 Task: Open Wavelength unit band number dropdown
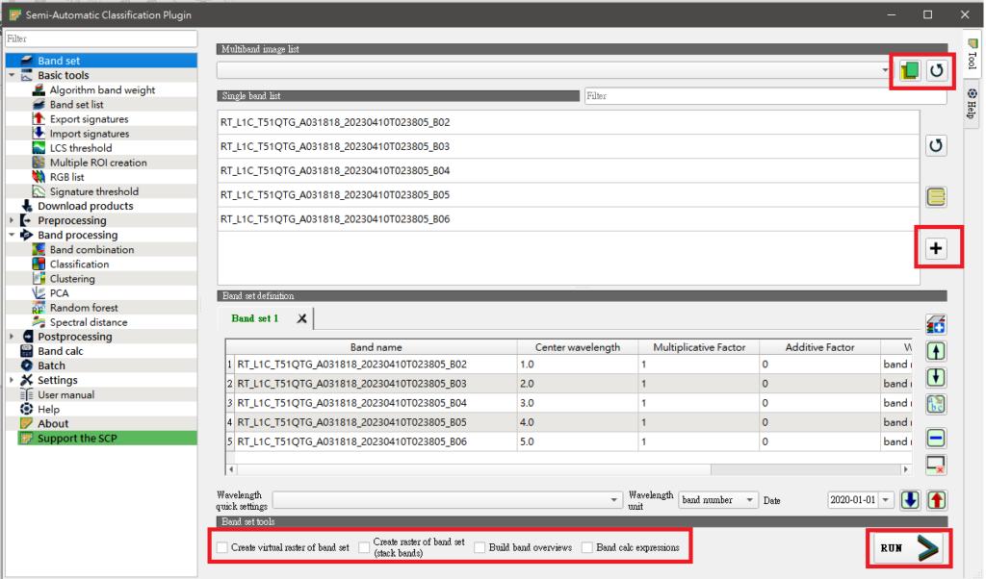[718, 500]
